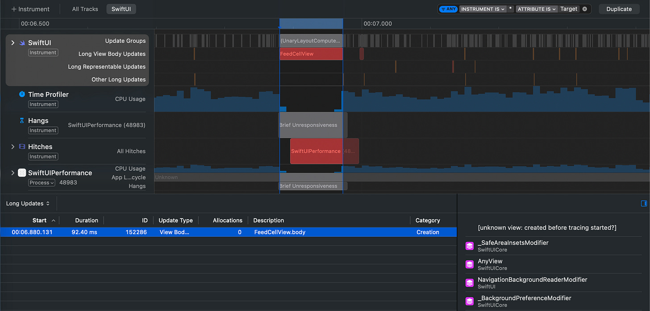Click the Instrument badge under Time Profiler
Screen dimensions: 650x311
coord(43,104)
